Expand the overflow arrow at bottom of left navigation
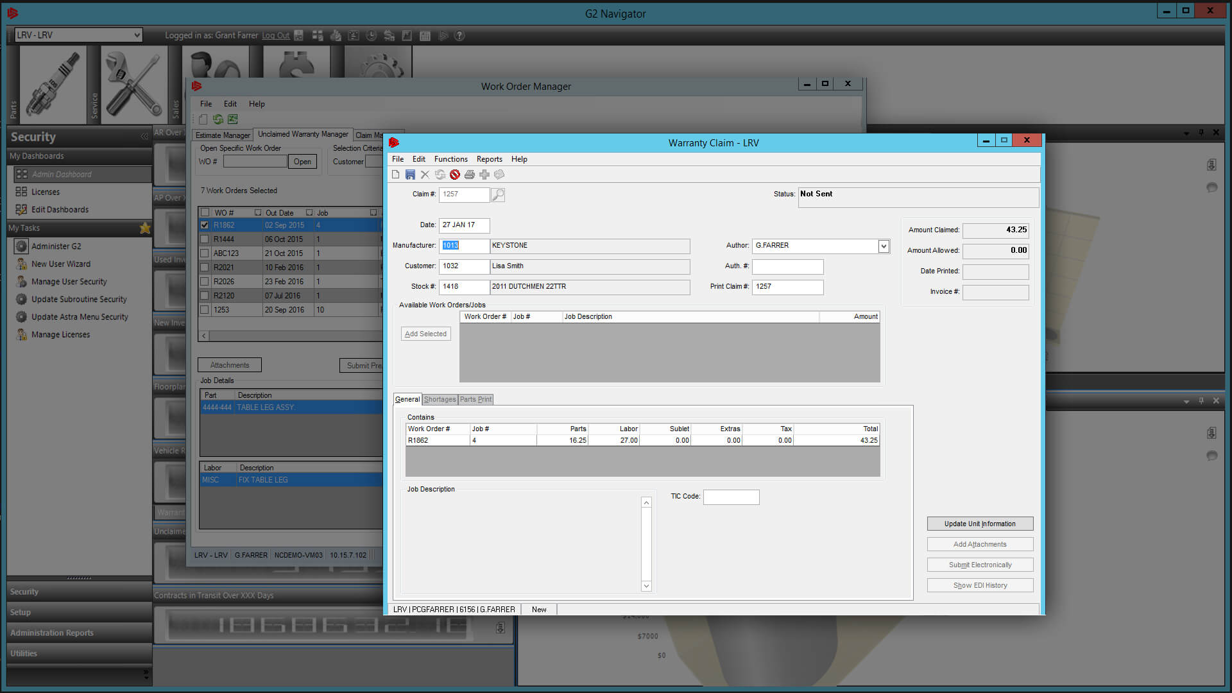1232x693 pixels. tap(146, 674)
